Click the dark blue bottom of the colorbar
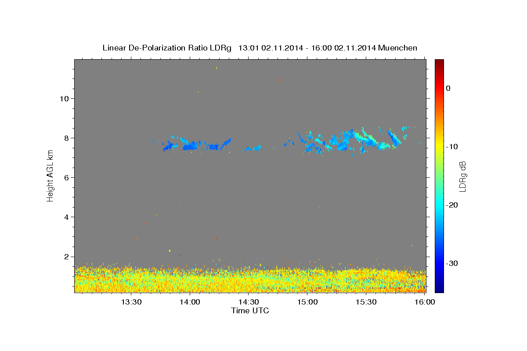 coord(439,288)
